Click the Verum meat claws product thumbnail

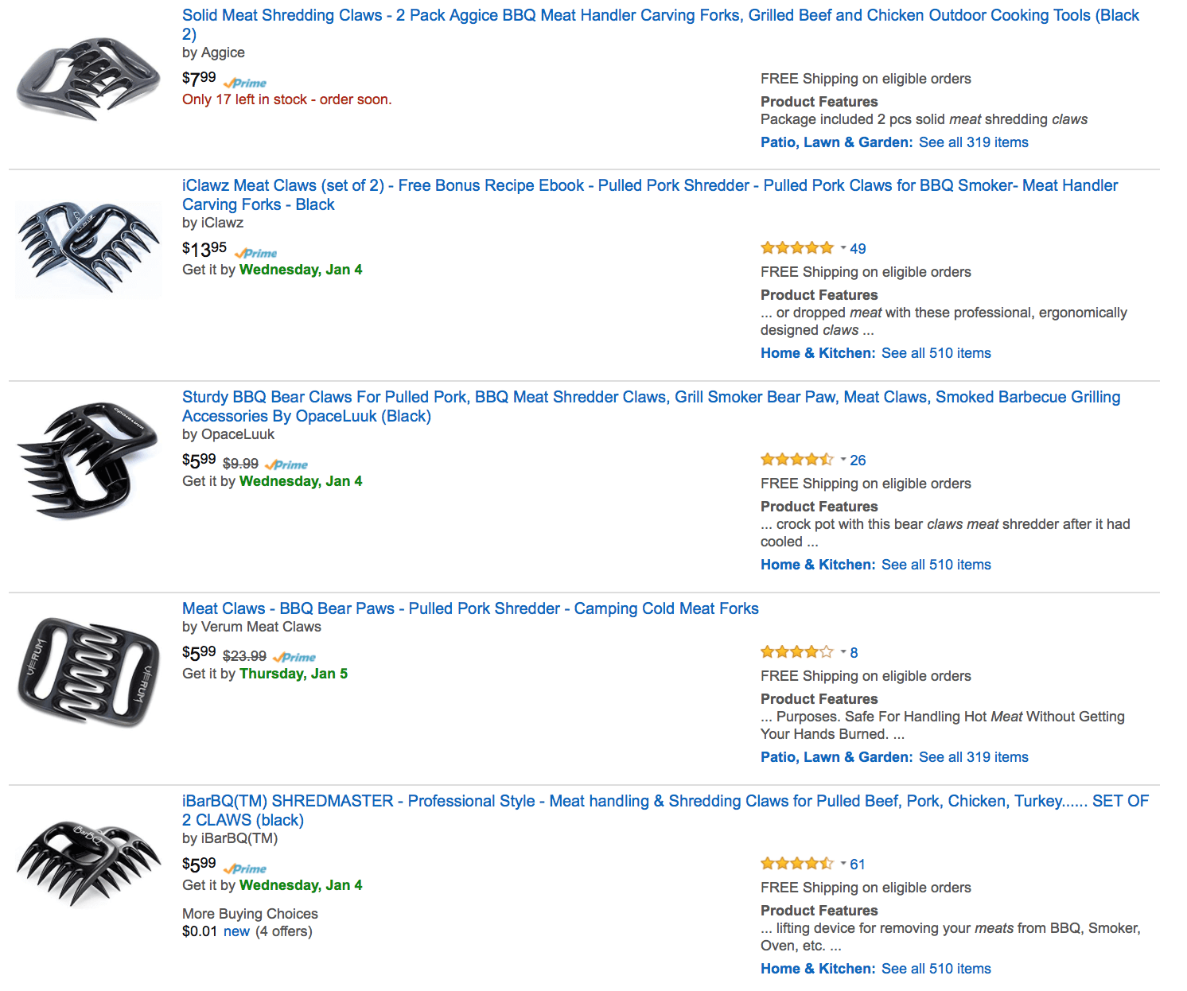[x=88, y=668]
